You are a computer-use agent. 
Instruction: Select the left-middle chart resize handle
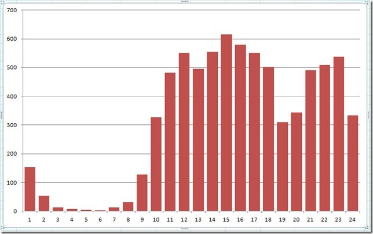pyautogui.click(x=2, y=115)
